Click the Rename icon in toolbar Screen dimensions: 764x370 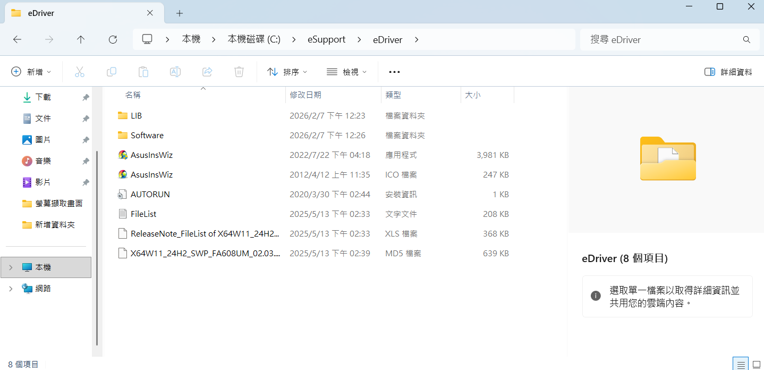pyautogui.click(x=175, y=72)
